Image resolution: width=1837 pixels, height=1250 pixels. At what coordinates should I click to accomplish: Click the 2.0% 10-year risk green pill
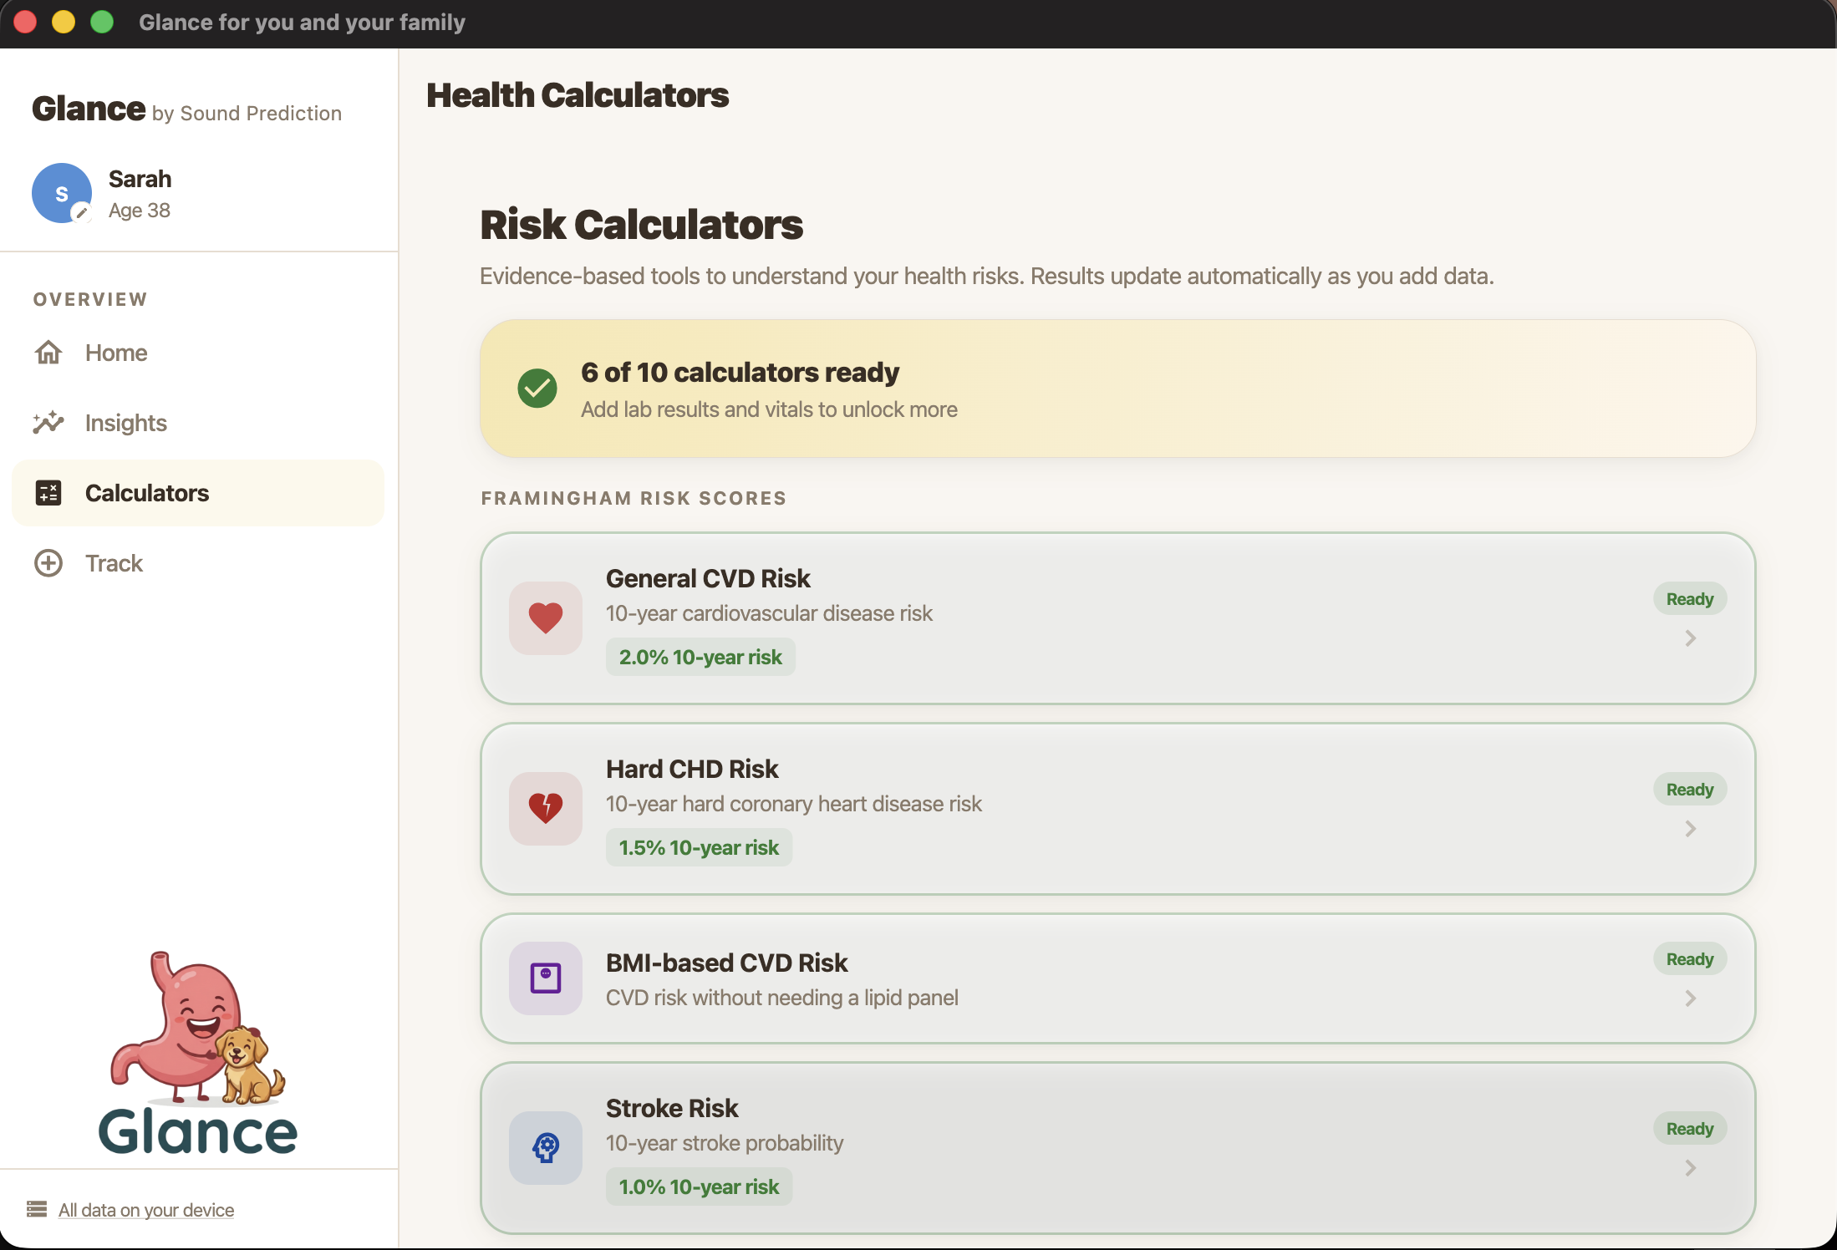point(700,658)
